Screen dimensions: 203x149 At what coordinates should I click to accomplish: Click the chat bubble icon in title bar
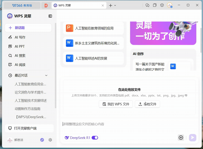tap(147, 5)
